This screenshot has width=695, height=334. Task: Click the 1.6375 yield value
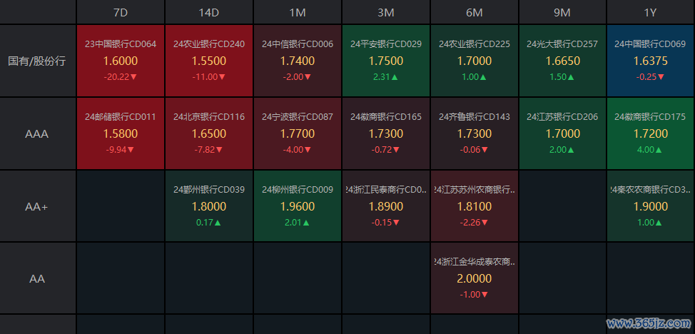(650, 61)
